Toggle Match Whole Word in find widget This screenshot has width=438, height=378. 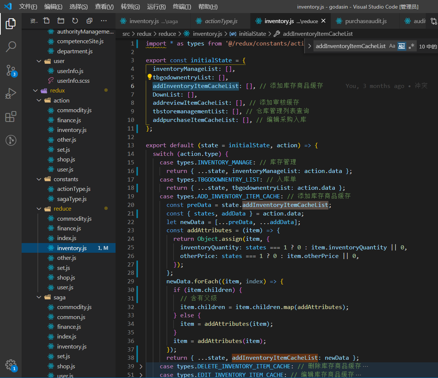[x=402, y=46]
